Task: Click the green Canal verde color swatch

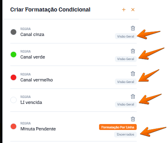Action: tap(13, 55)
